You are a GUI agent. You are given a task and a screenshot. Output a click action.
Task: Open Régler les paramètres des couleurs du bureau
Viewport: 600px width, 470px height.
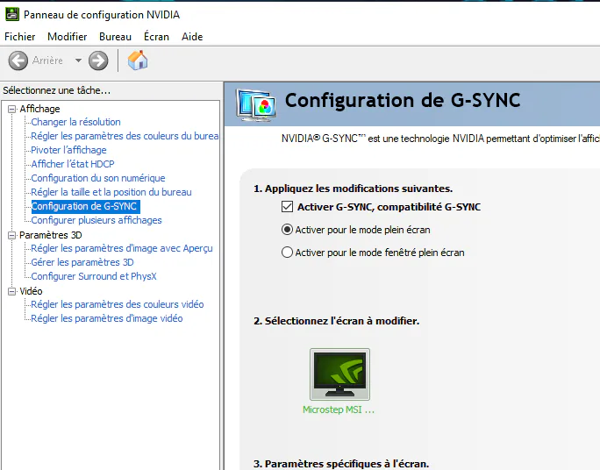pos(125,136)
